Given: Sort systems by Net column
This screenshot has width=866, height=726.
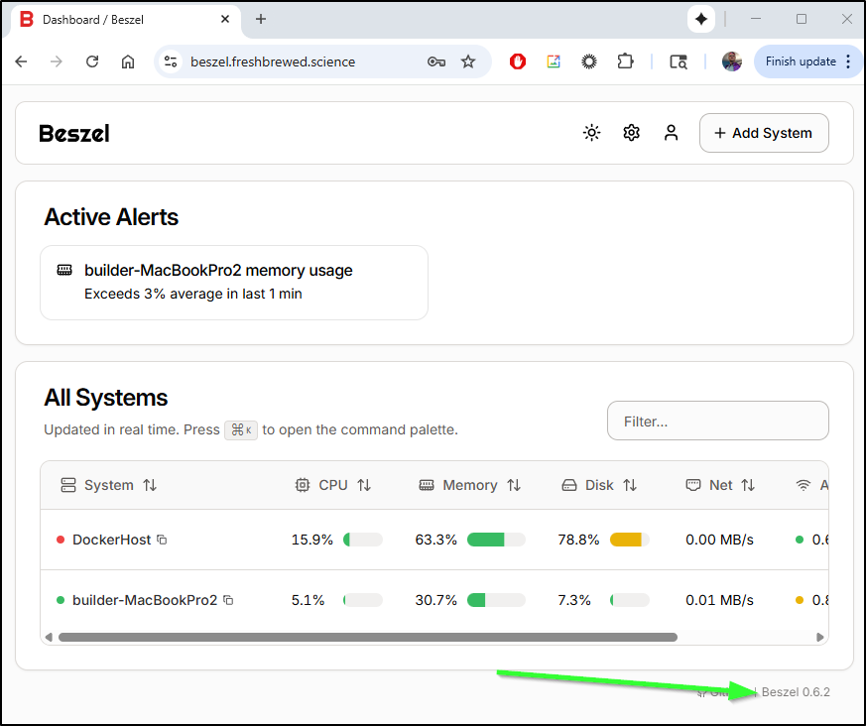Looking at the screenshot, I should tap(721, 485).
